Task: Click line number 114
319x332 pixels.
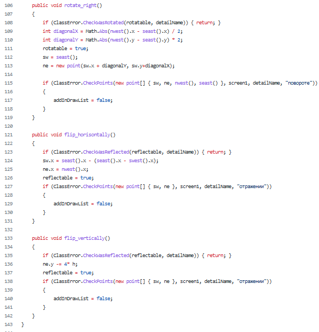Action: (x=9, y=74)
